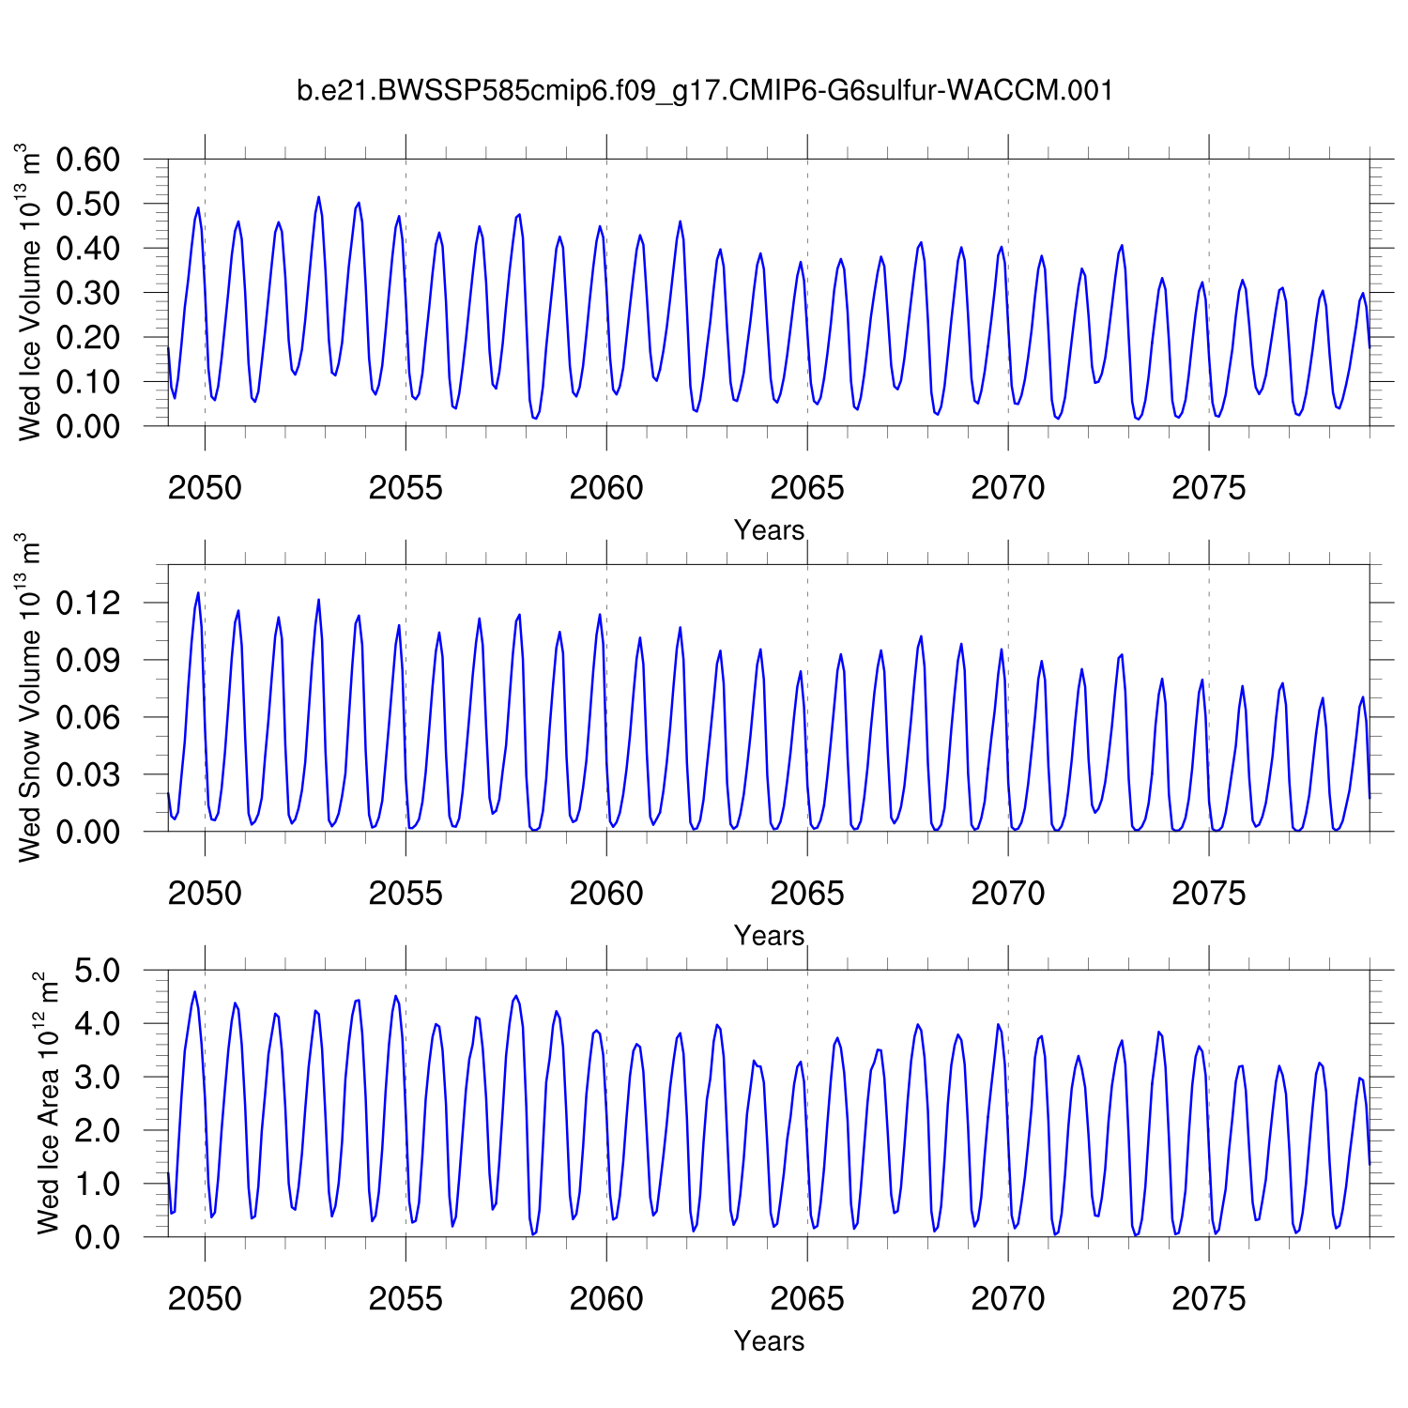Click the 5.0 y-axis value on ice area plot
This screenshot has height=1408, width=1408.
[97, 971]
